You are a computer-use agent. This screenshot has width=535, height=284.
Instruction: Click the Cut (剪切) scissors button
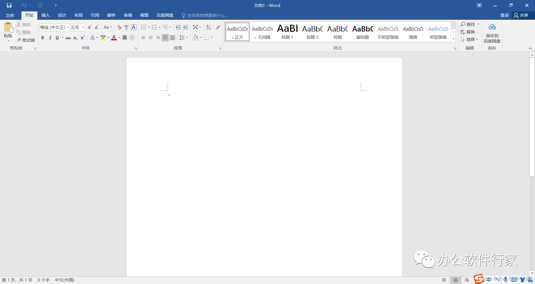coord(23,25)
